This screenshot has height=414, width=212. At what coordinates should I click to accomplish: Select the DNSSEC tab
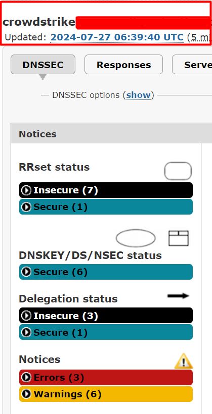43,65
